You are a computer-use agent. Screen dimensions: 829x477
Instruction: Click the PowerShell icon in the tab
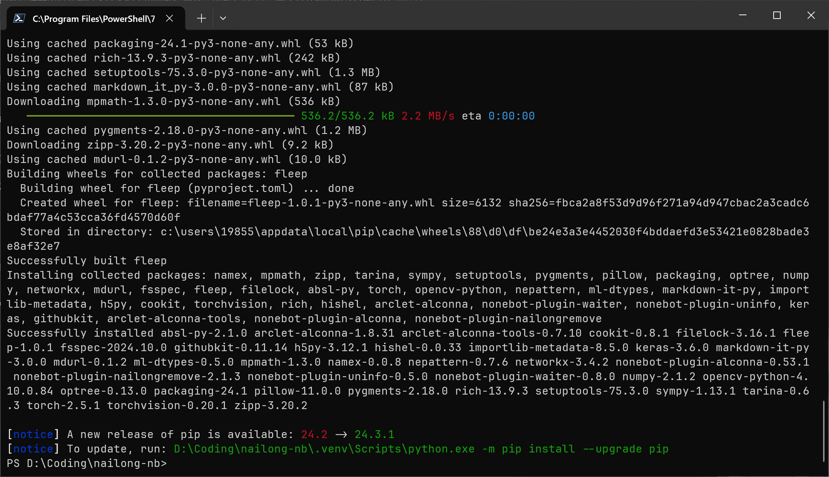tap(19, 18)
